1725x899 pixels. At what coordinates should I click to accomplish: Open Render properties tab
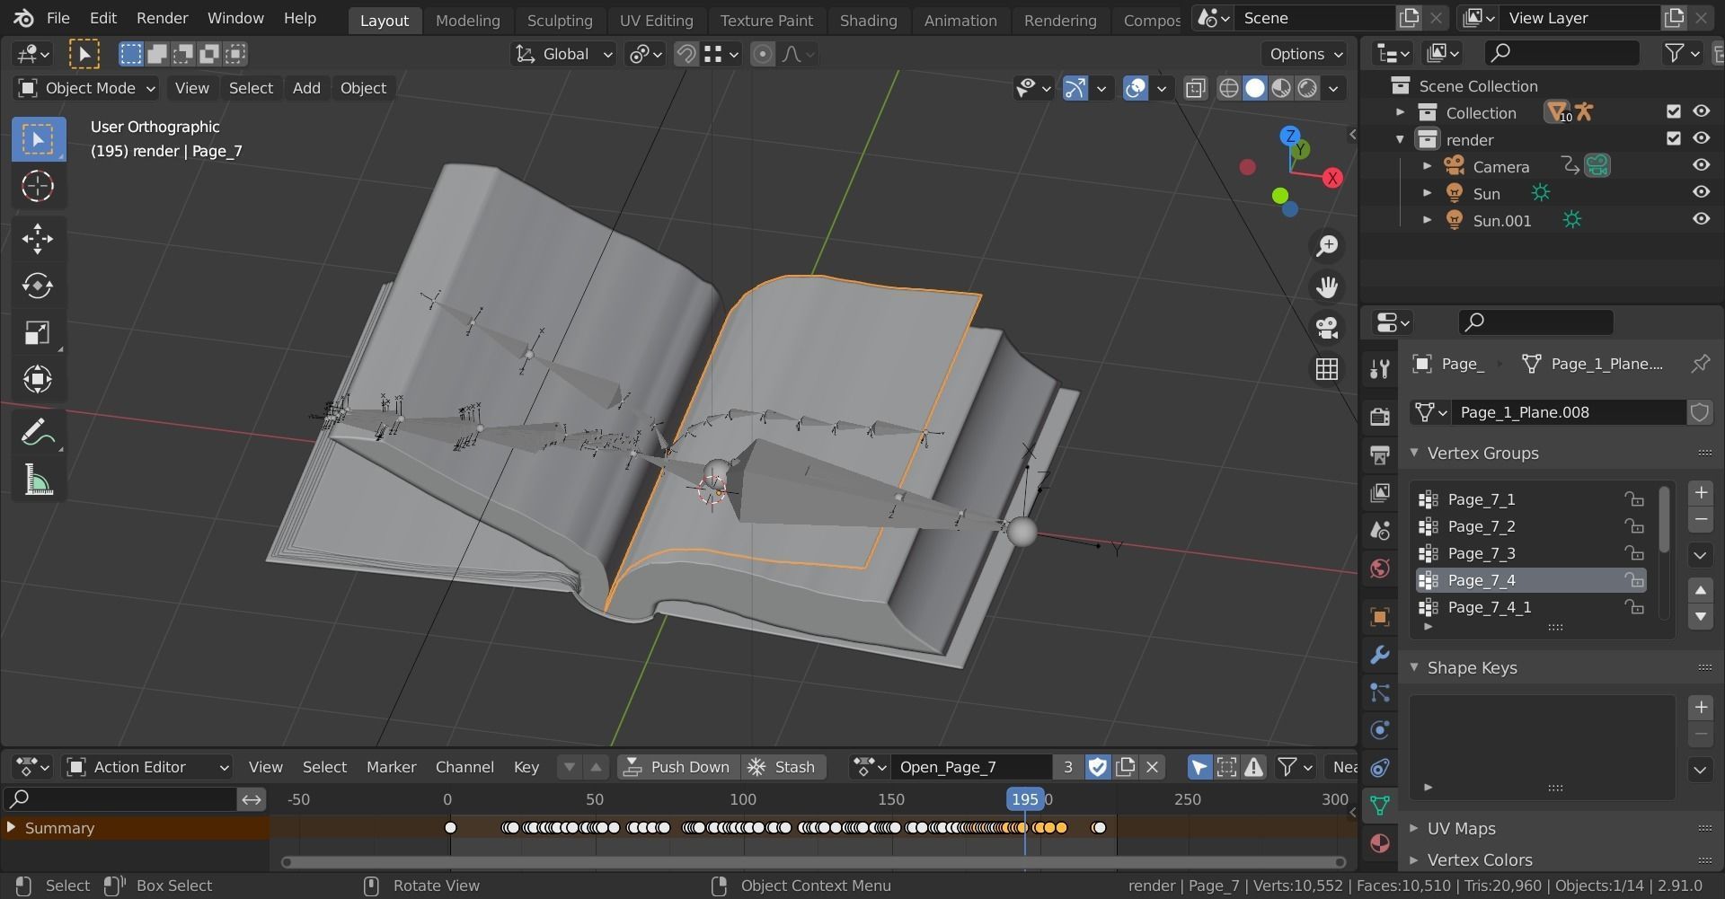1380,416
